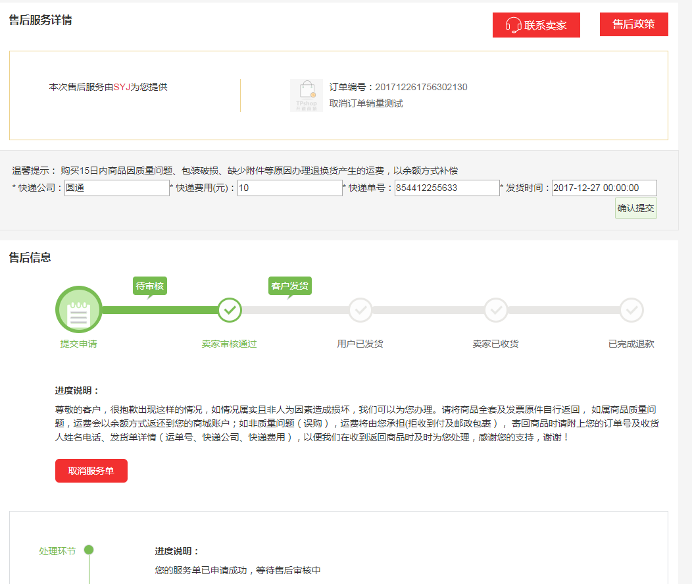
Task: Click the 卖家已收货 step checkmark icon
Action: 495,309
